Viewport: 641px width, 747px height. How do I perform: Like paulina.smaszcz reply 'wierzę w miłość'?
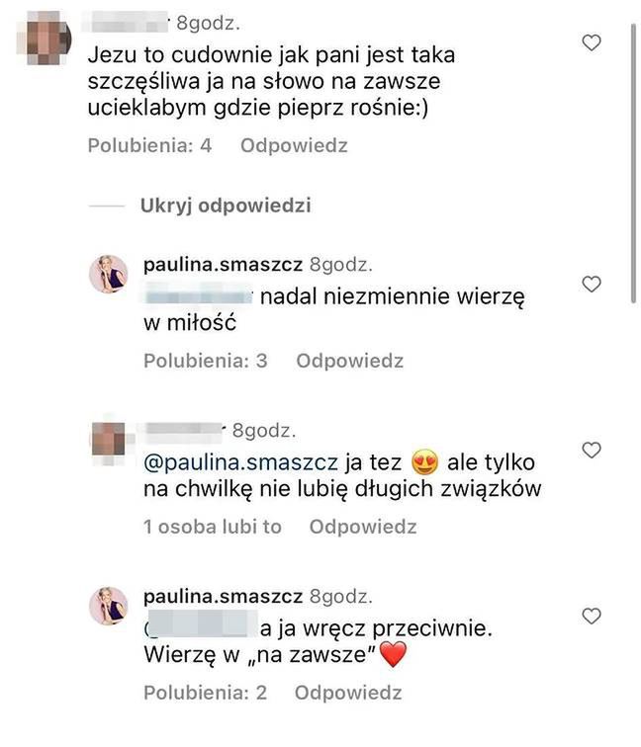click(x=592, y=285)
